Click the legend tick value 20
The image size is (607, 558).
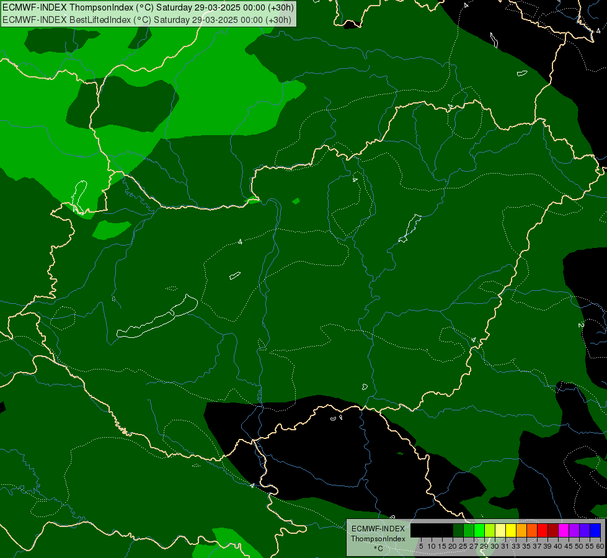tap(453, 546)
